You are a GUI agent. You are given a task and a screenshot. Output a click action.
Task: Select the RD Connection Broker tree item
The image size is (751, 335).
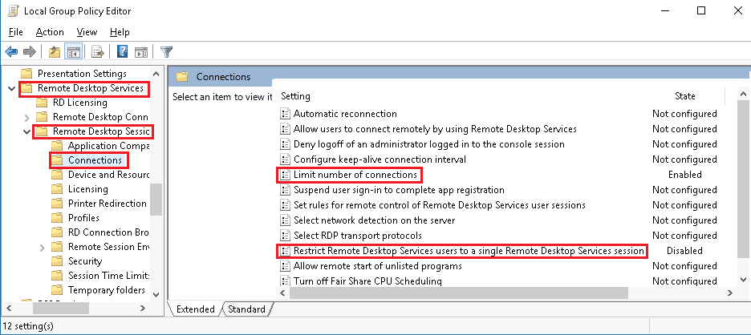108,232
